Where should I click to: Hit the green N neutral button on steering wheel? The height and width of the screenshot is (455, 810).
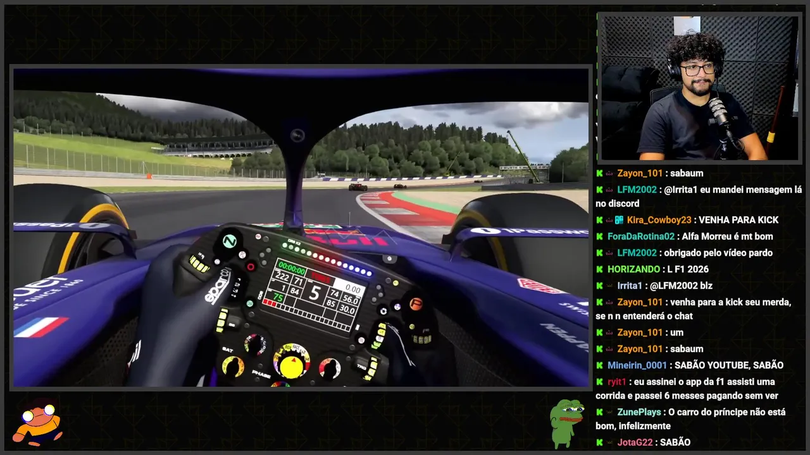229,241
